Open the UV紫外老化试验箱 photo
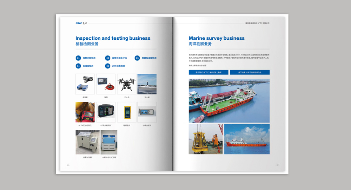351x190 pixels. (109, 142)
